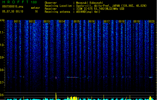Click the Receiving Location label
Viewport: 157px width, 100px height.
pyautogui.click(x=58, y=6)
